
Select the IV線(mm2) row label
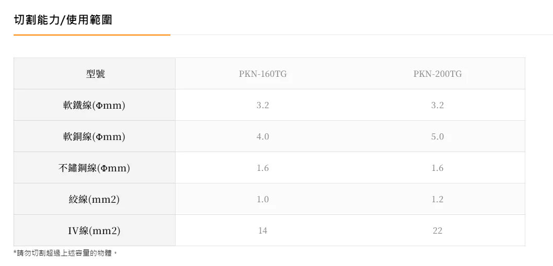(94, 231)
